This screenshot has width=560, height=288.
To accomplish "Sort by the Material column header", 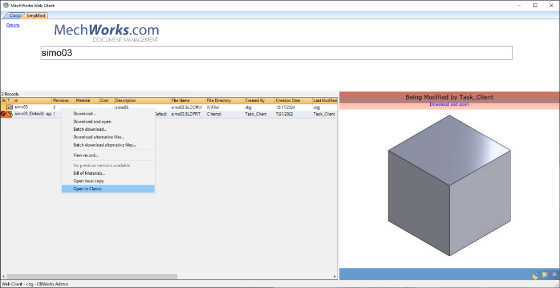I will pos(87,101).
